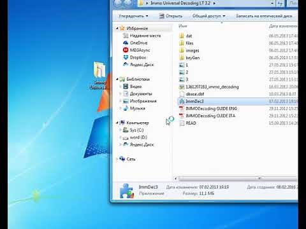Select image file 2 icon

pos(182,72)
